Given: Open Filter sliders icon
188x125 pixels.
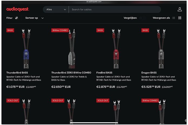Looking at the screenshot, I should (16, 18).
